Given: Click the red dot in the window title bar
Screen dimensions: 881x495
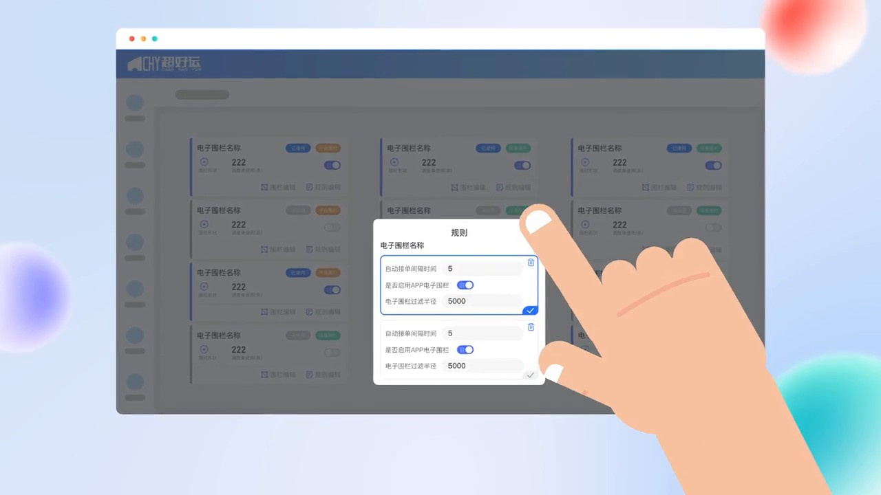Looking at the screenshot, I should click(x=132, y=39).
